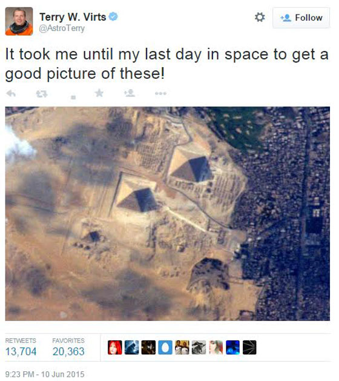The image size is (339, 381).
Task: Open the white egg default avatar
Action: [x=165, y=348]
